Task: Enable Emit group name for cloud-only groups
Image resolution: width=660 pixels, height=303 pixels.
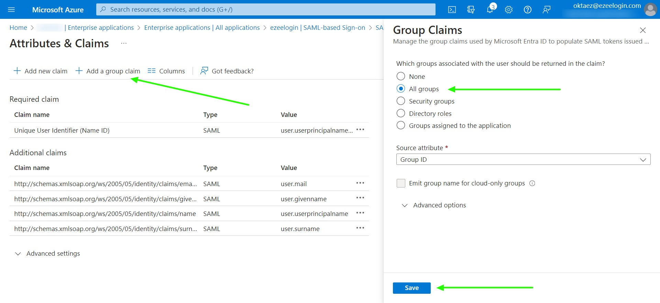Action: [401, 183]
